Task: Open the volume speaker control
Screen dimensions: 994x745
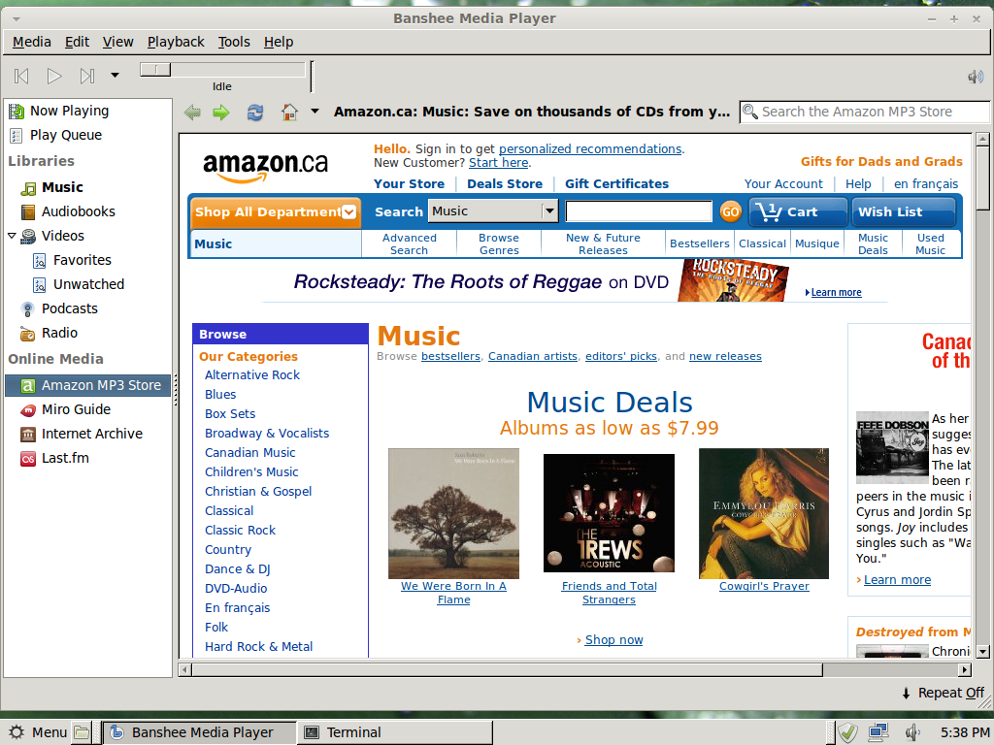Action: click(x=975, y=78)
